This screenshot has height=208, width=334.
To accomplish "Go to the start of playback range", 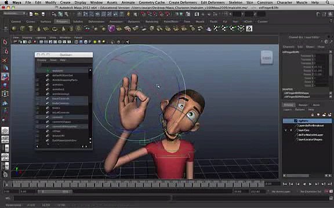I will [285, 184].
